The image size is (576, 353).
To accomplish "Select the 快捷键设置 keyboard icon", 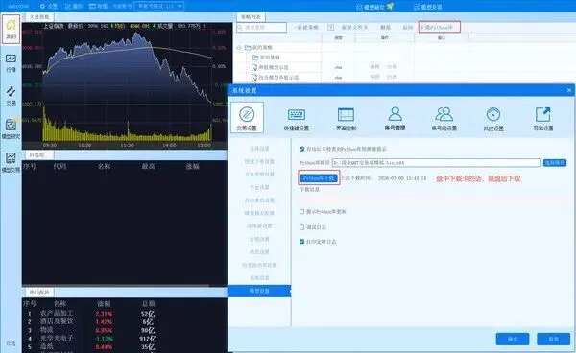I will coord(297,119).
